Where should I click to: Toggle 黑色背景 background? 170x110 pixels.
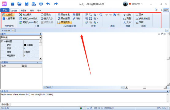(x=64, y=15)
